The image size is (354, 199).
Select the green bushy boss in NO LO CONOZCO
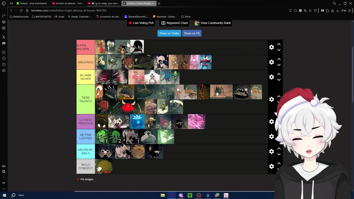(x=104, y=166)
